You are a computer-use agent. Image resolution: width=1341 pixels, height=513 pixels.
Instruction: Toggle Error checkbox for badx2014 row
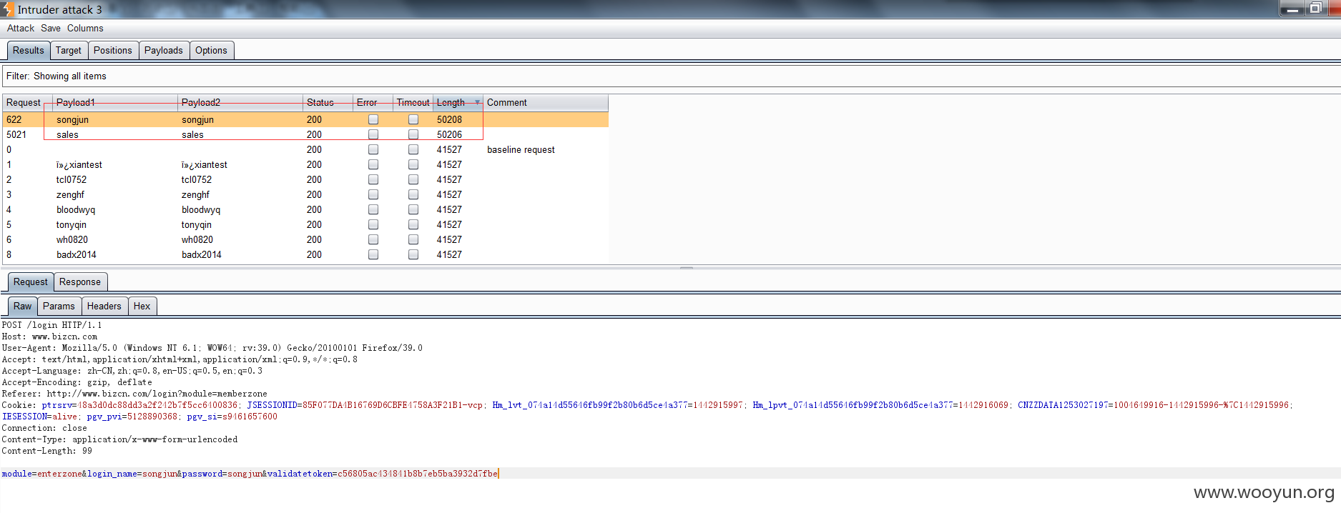click(x=373, y=254)
